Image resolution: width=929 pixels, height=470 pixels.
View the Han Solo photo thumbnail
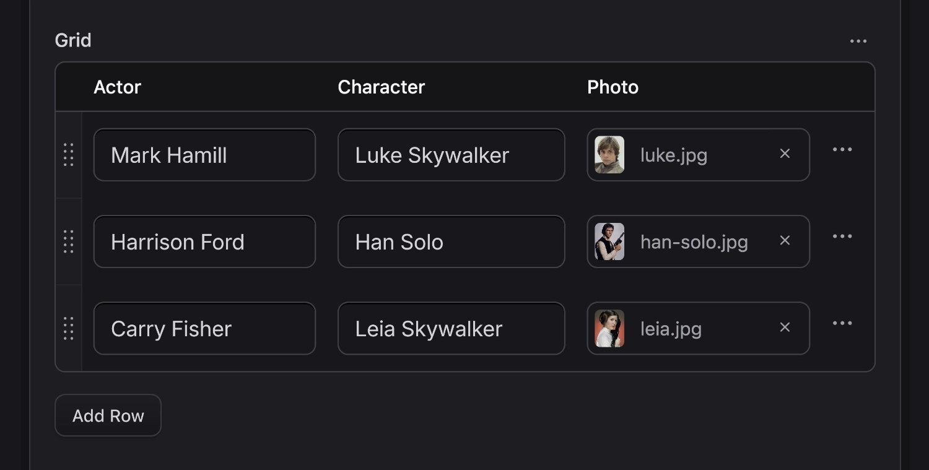[x=609, y=241]
